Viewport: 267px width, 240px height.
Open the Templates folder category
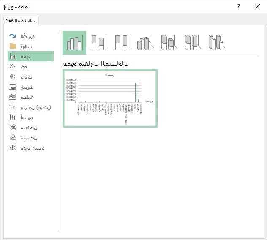pos(30,46)
